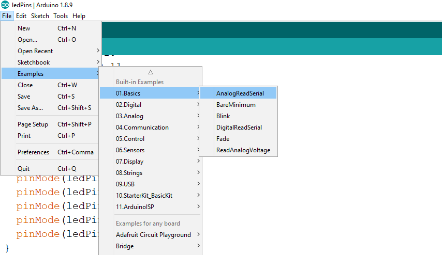Choose Open... from the File menu
This screenshot has width=442, height=255.
click(51, 40)
